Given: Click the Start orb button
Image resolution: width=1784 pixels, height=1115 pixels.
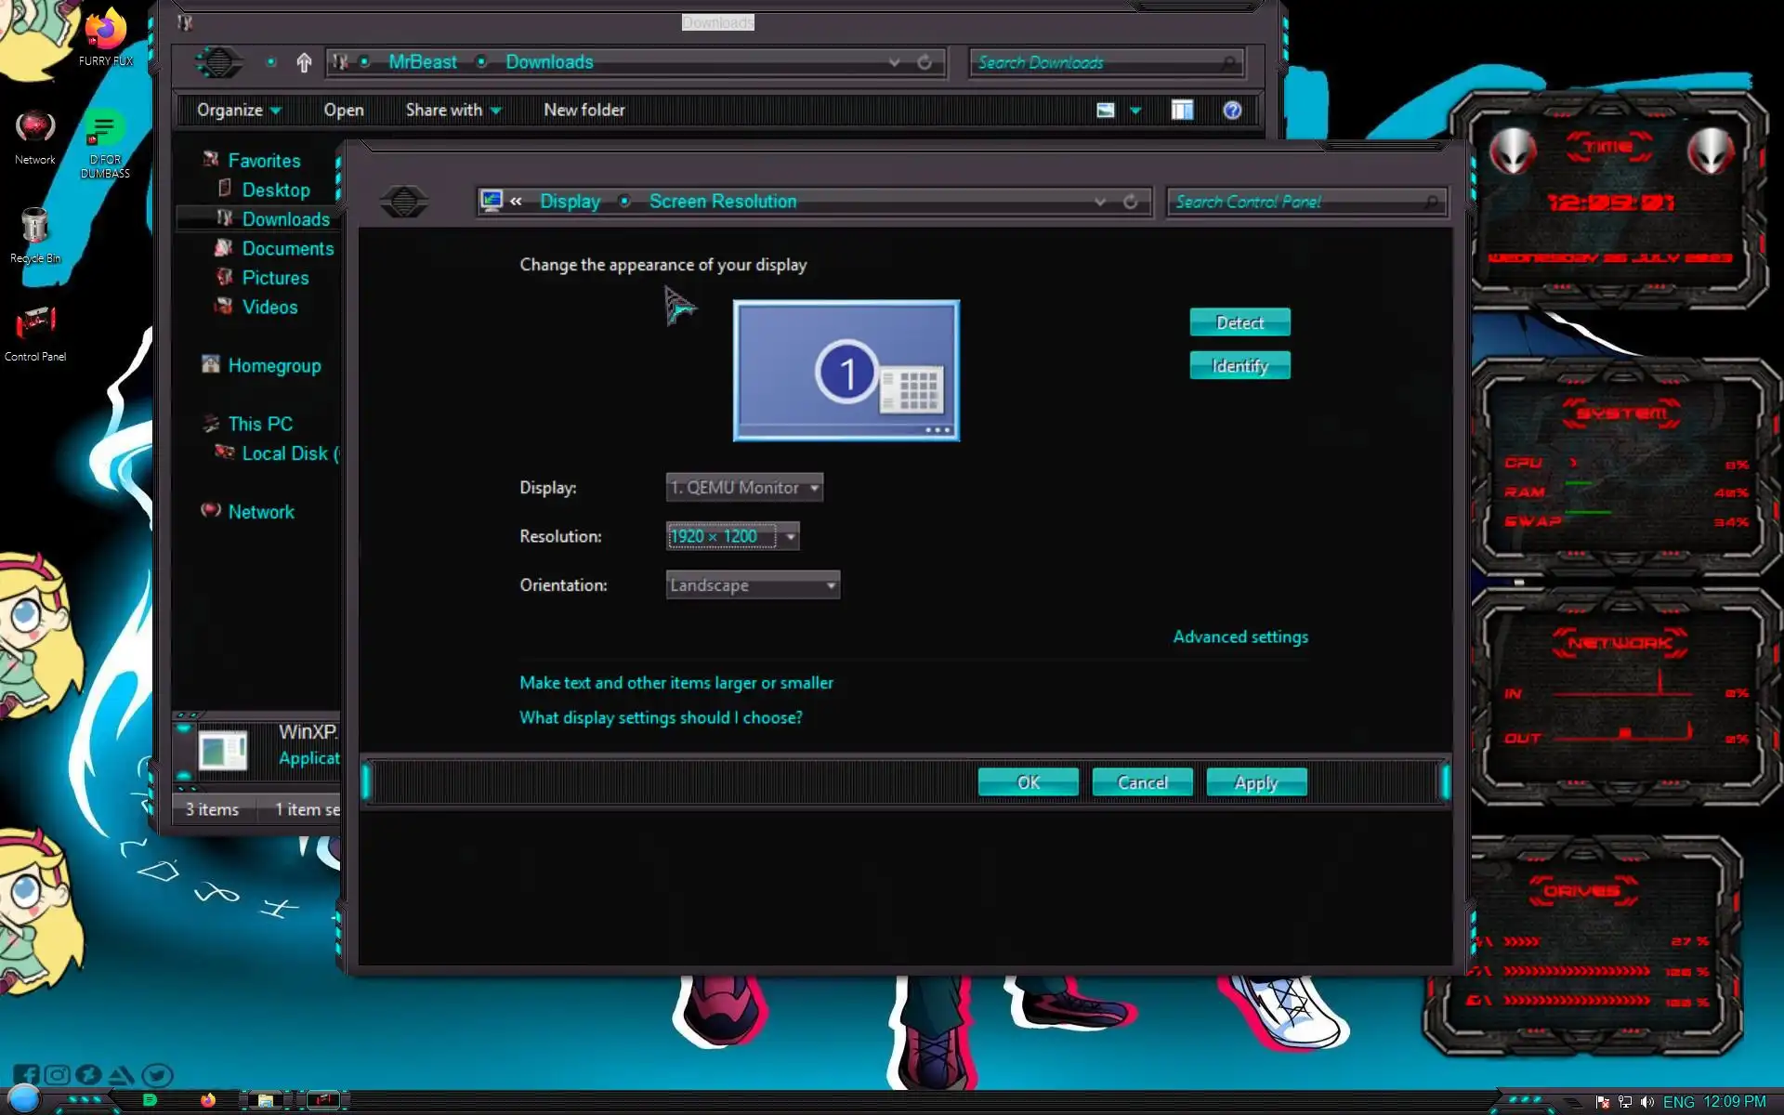Looking at the screenshot, I should click(24, 1098).
